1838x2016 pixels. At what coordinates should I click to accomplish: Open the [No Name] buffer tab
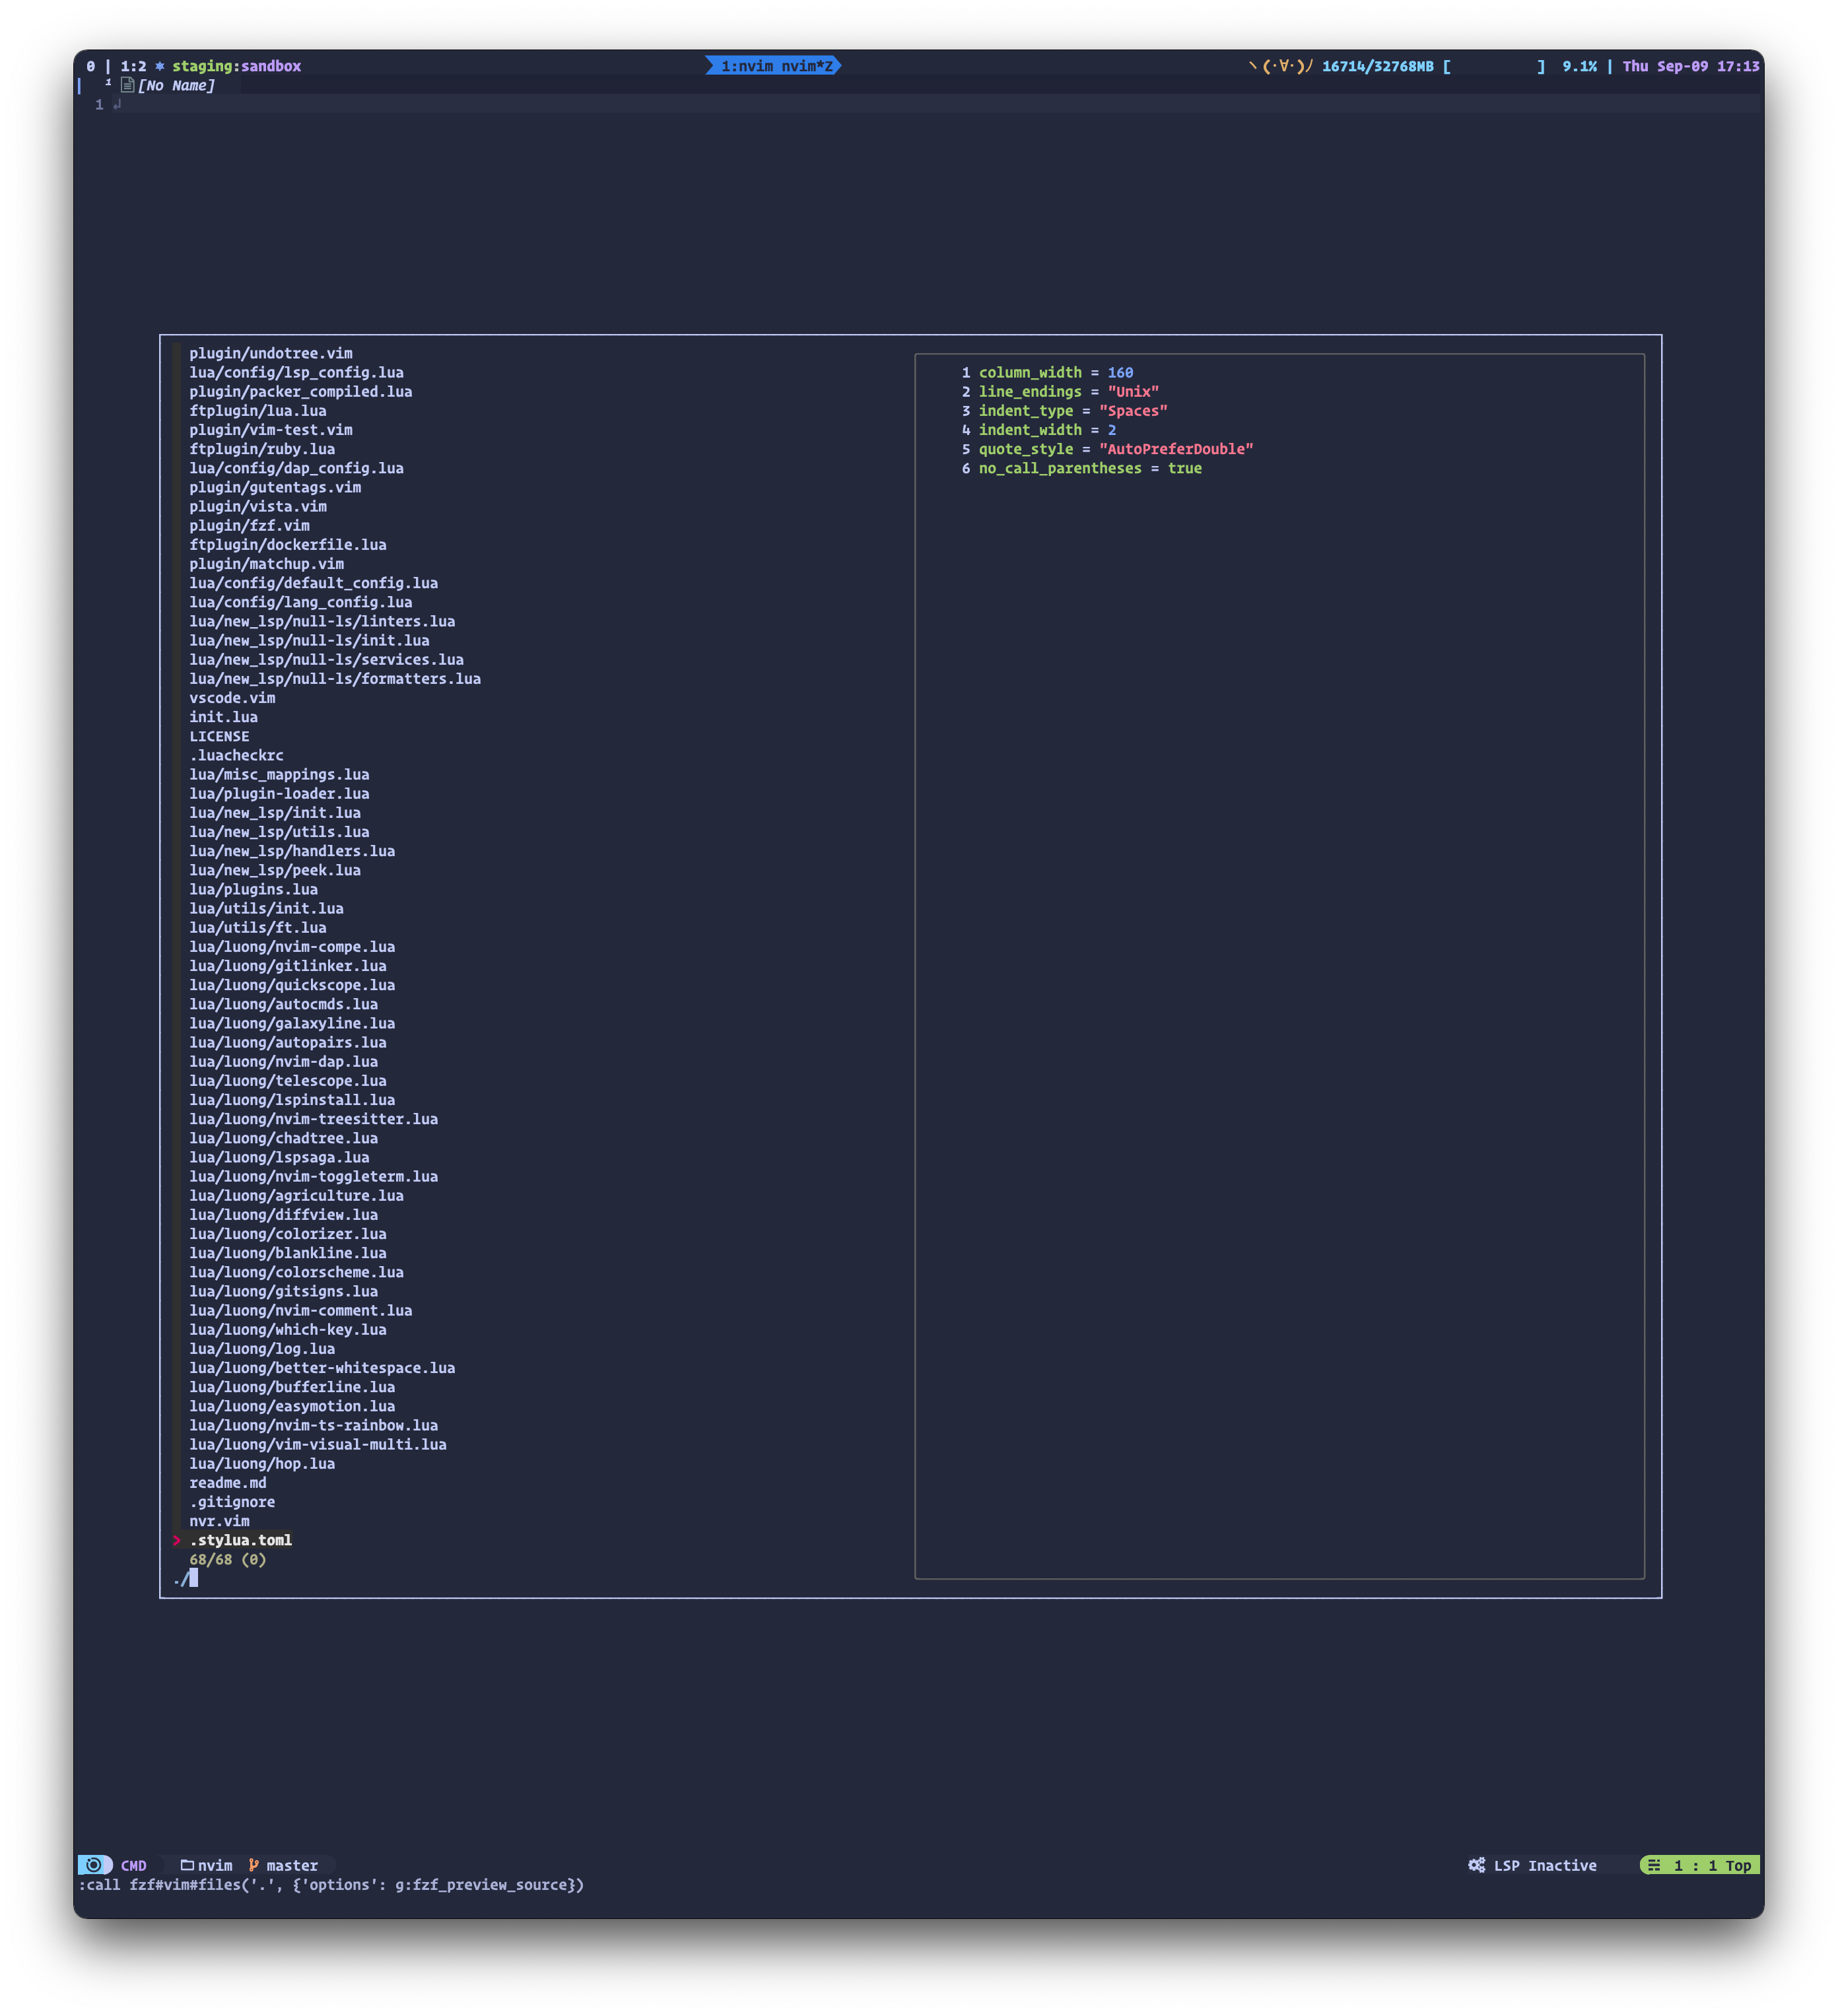(178, 86)
